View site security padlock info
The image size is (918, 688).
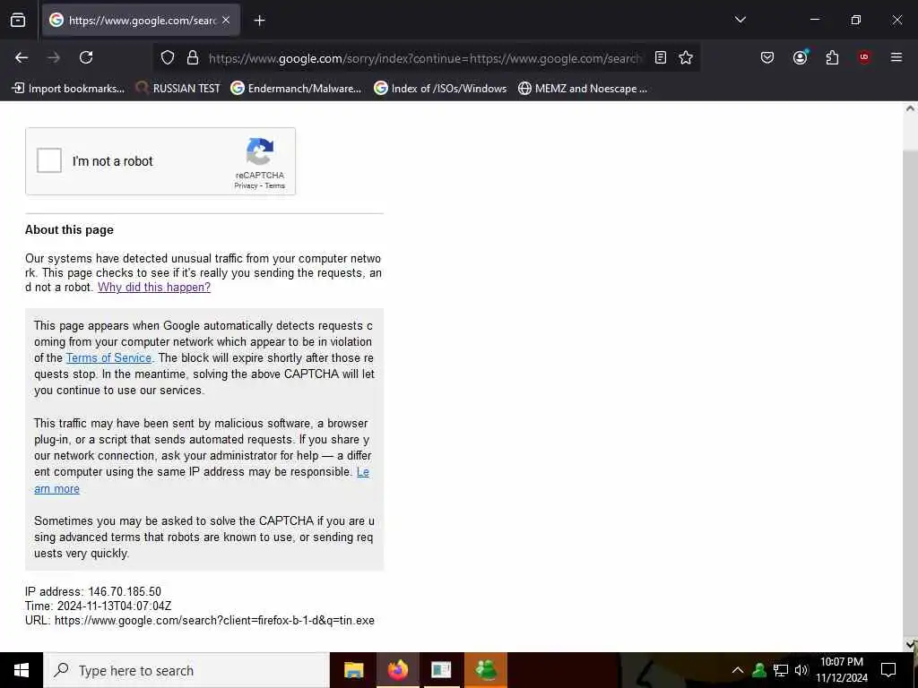[x=192, y=57]
